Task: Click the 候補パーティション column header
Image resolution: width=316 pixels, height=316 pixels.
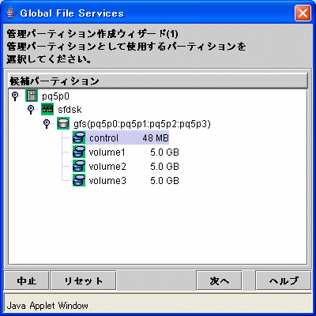Action: (158, 81)
